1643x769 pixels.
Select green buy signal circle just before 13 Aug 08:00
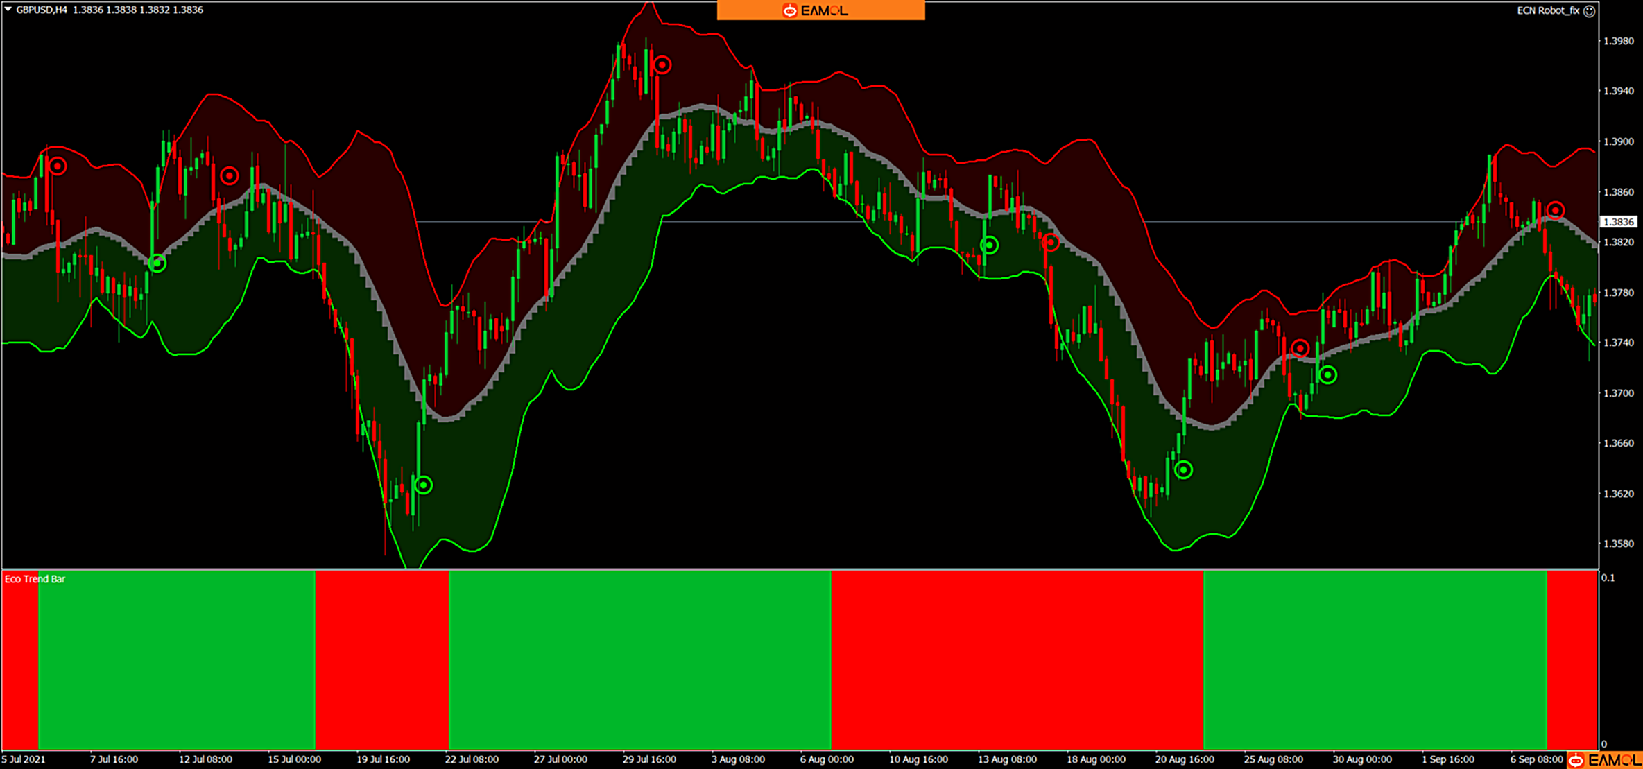click(x=990, y=245)
